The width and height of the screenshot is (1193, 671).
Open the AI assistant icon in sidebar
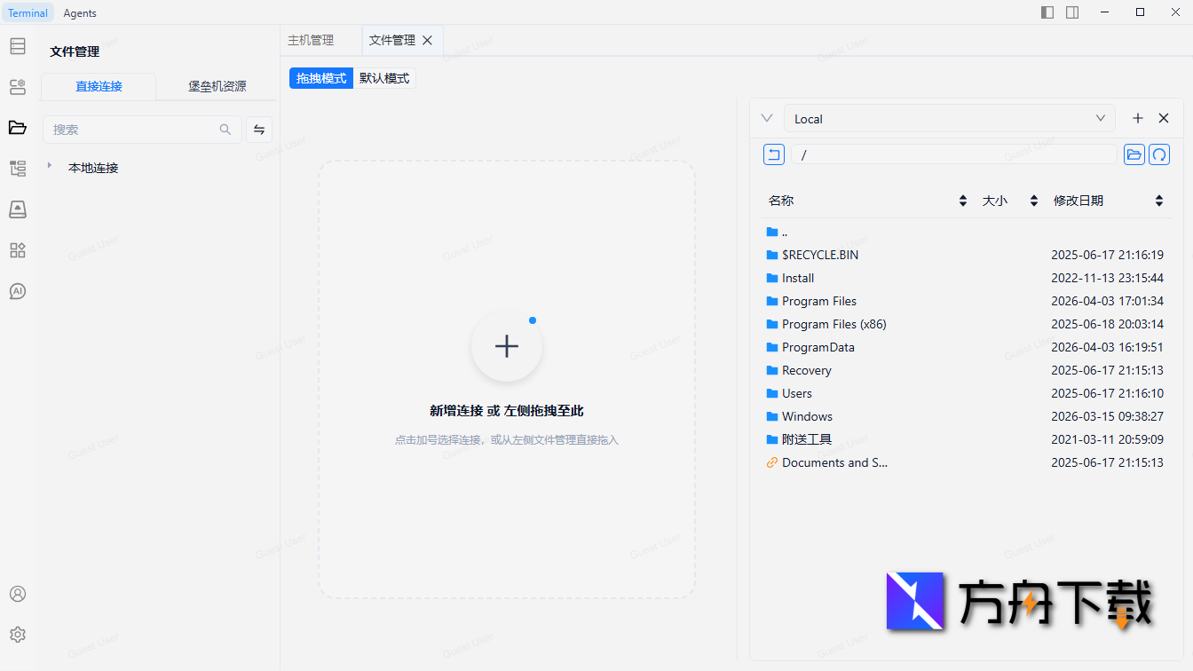17,290
